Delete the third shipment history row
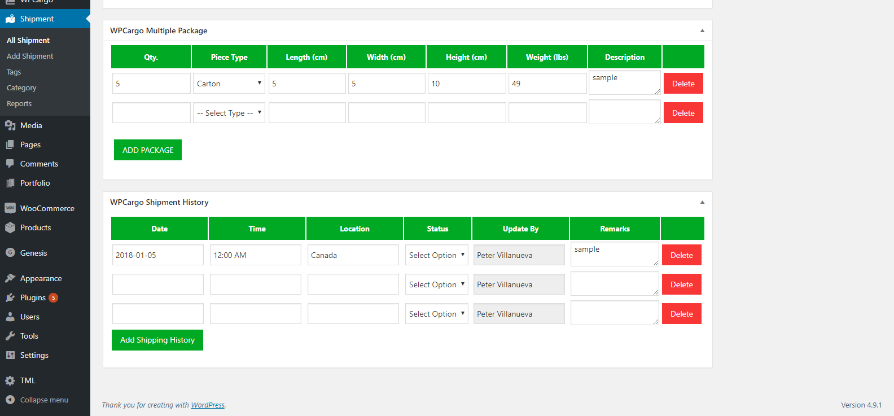894x416 pixels. click(682, 314)
